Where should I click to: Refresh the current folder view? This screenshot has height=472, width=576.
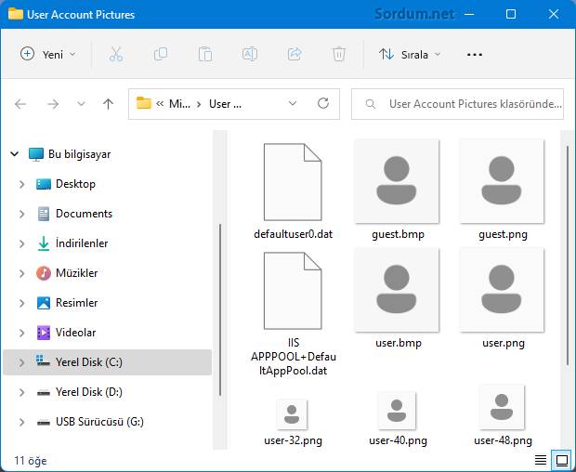pos(323,103)
